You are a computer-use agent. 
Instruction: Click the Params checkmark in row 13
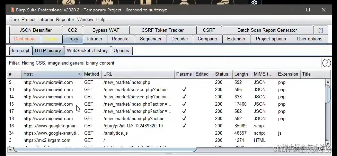[184, 90]
